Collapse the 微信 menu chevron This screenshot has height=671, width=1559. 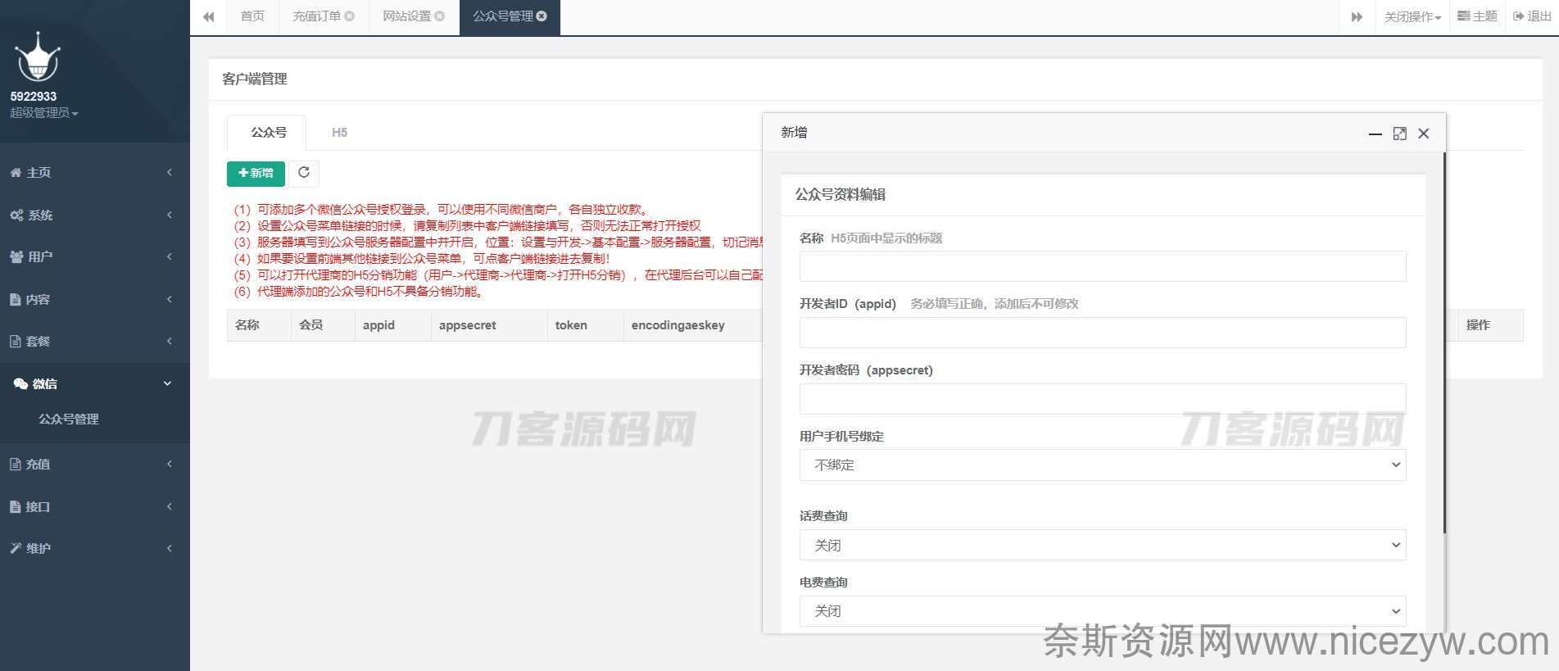coord(168,383)
